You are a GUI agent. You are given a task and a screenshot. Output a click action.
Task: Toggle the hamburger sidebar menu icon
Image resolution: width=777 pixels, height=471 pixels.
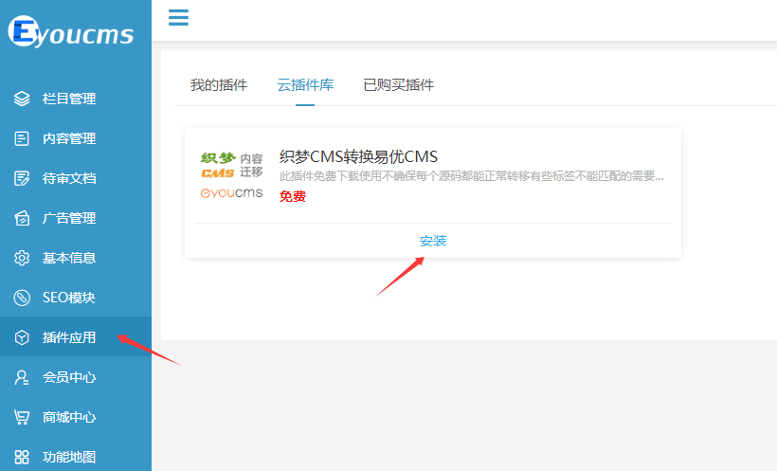178,17
